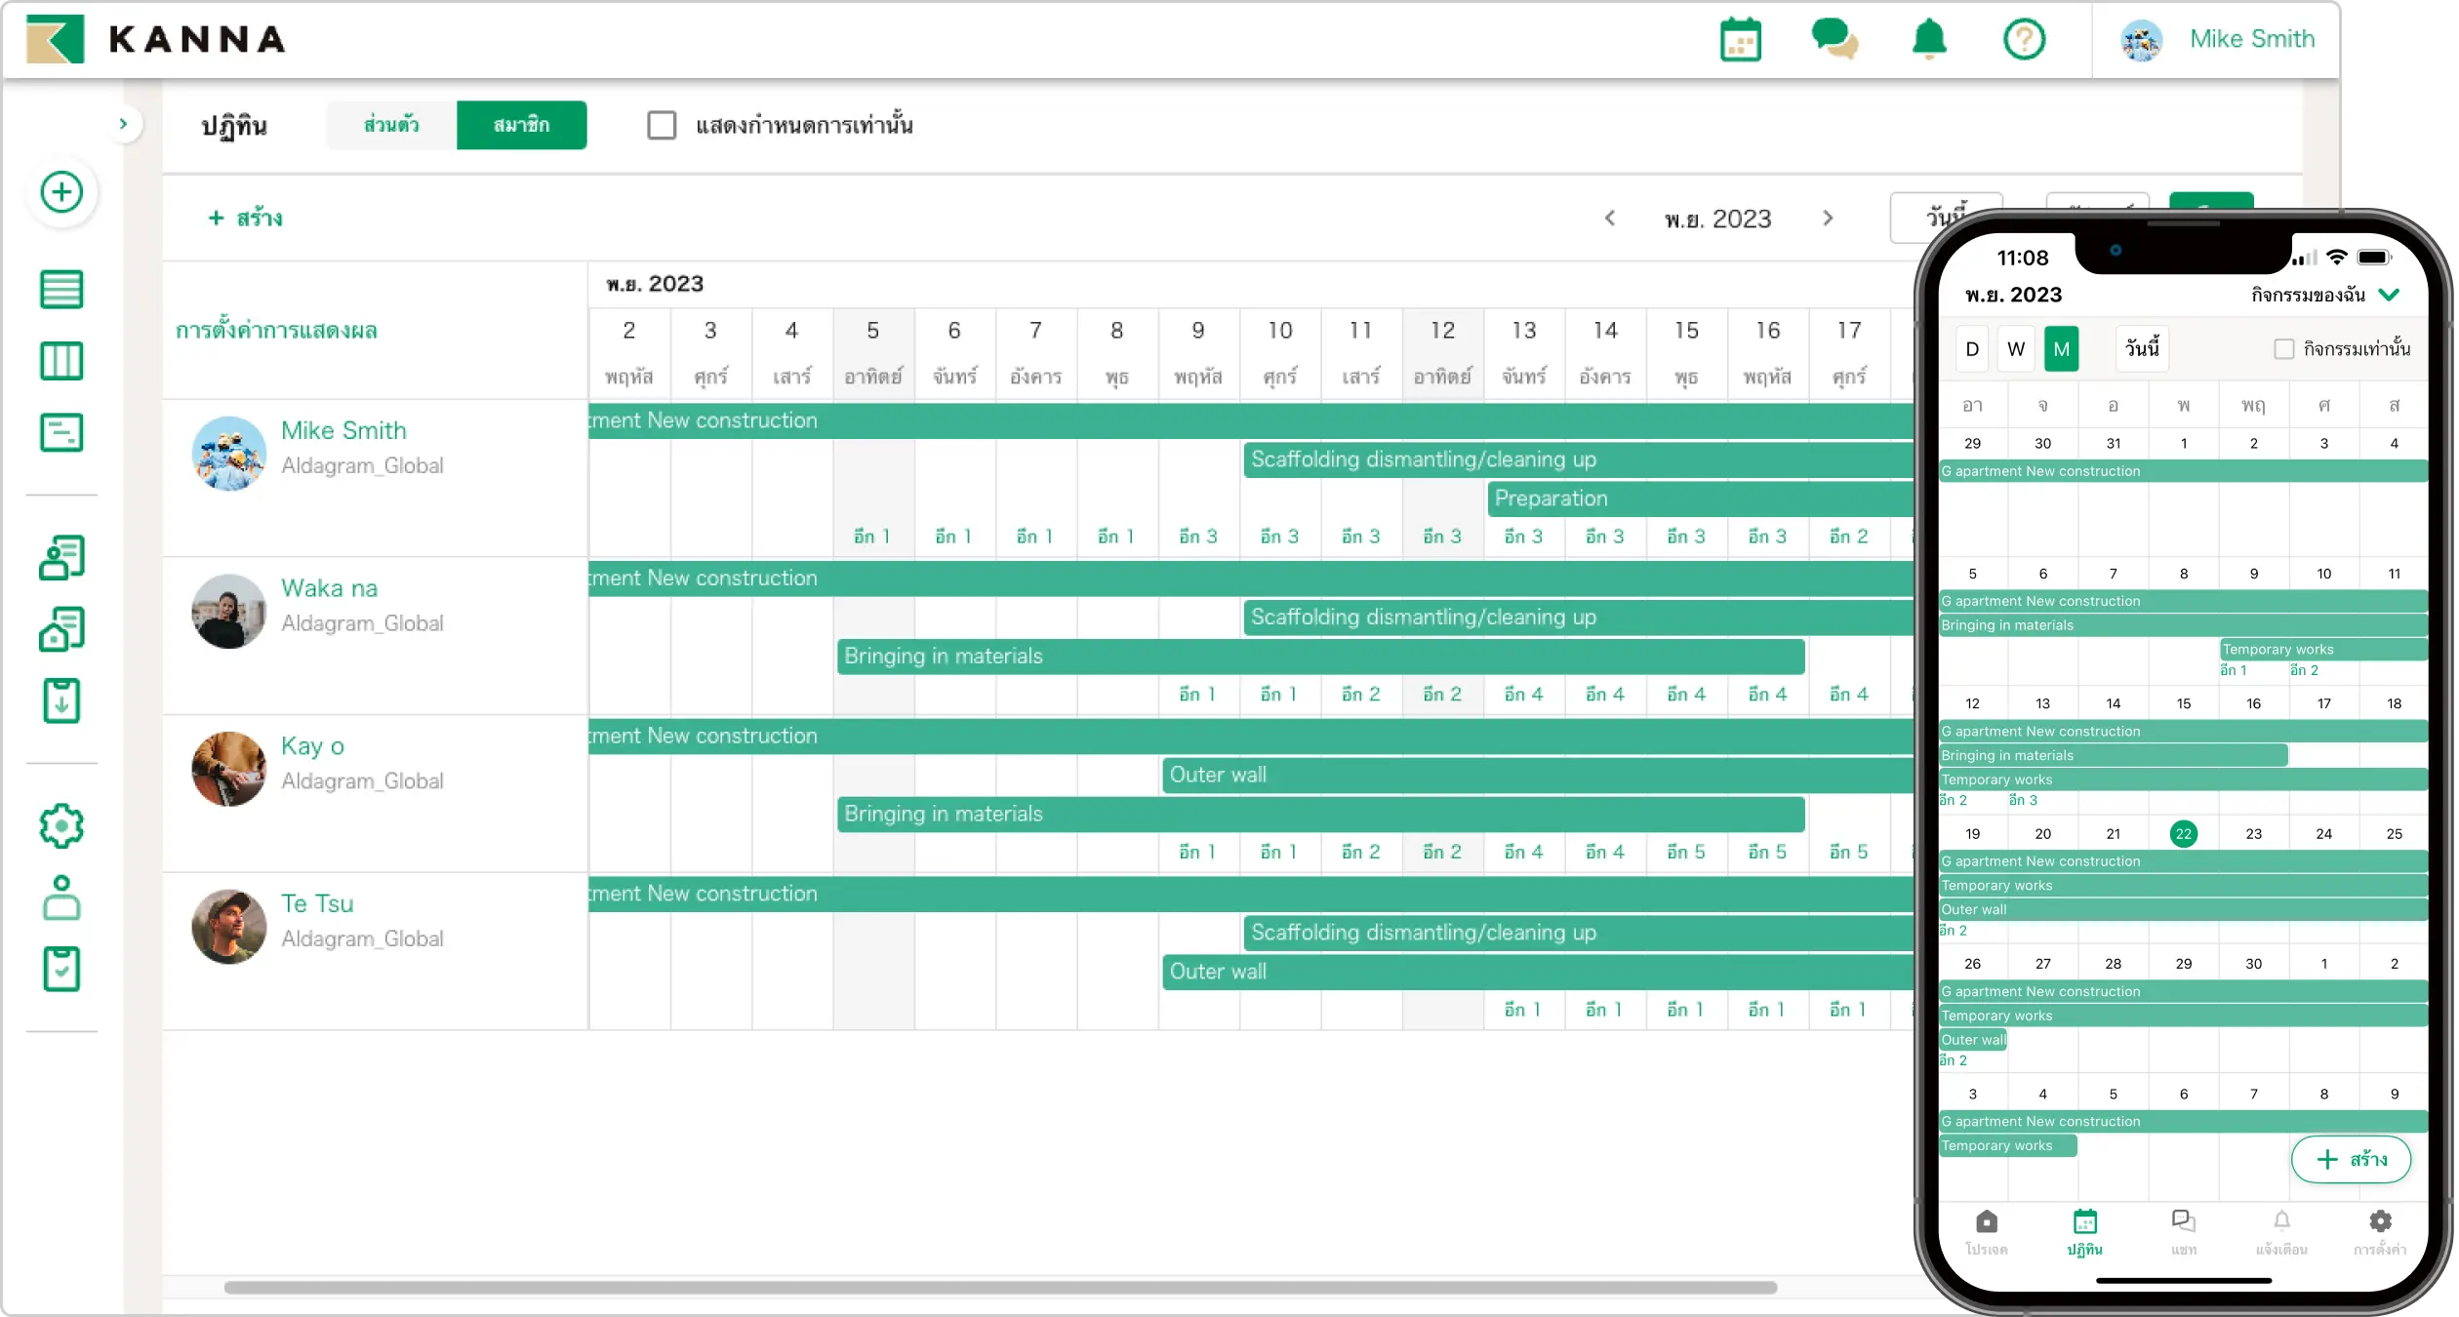The image size is (2459, 1317).
Task: Click the horizontal scrollbar at bottom
Action: coord(1000,1288)
